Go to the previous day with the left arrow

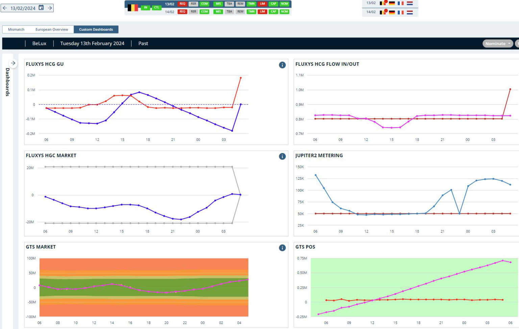(5, 7)
